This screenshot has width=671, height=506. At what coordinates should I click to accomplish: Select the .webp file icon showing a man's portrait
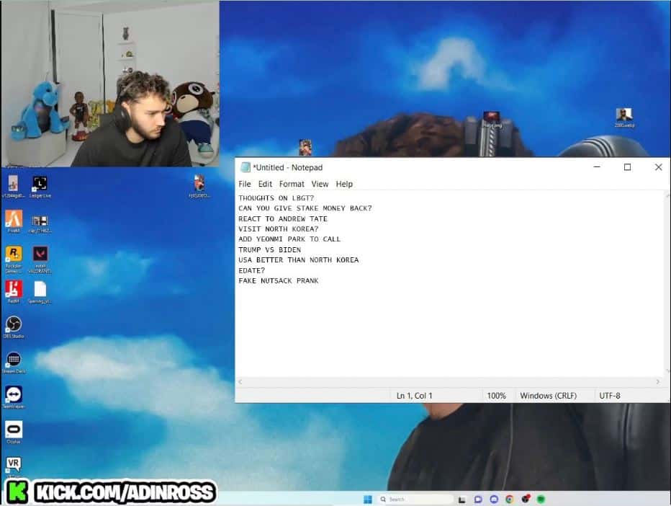(x=624, y=117)
